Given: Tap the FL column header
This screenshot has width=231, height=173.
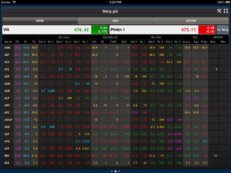Looking at the screenshot, I should tap(26, 42).
